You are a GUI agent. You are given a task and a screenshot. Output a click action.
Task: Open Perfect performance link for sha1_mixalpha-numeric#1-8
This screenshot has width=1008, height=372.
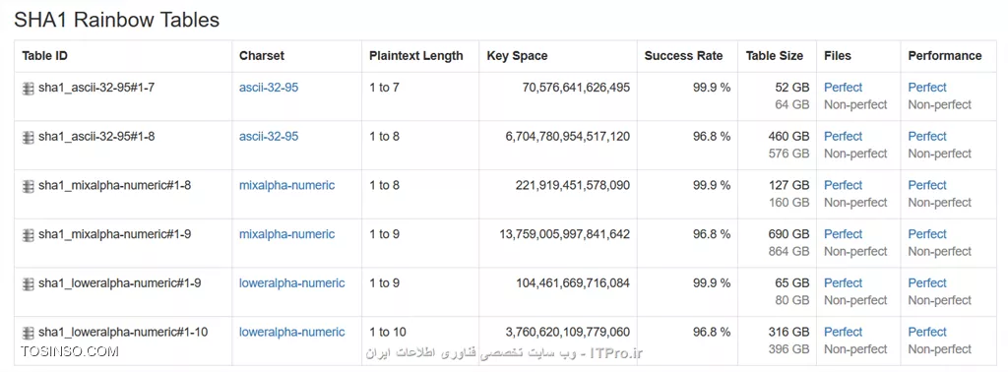(x=927, y=185)
